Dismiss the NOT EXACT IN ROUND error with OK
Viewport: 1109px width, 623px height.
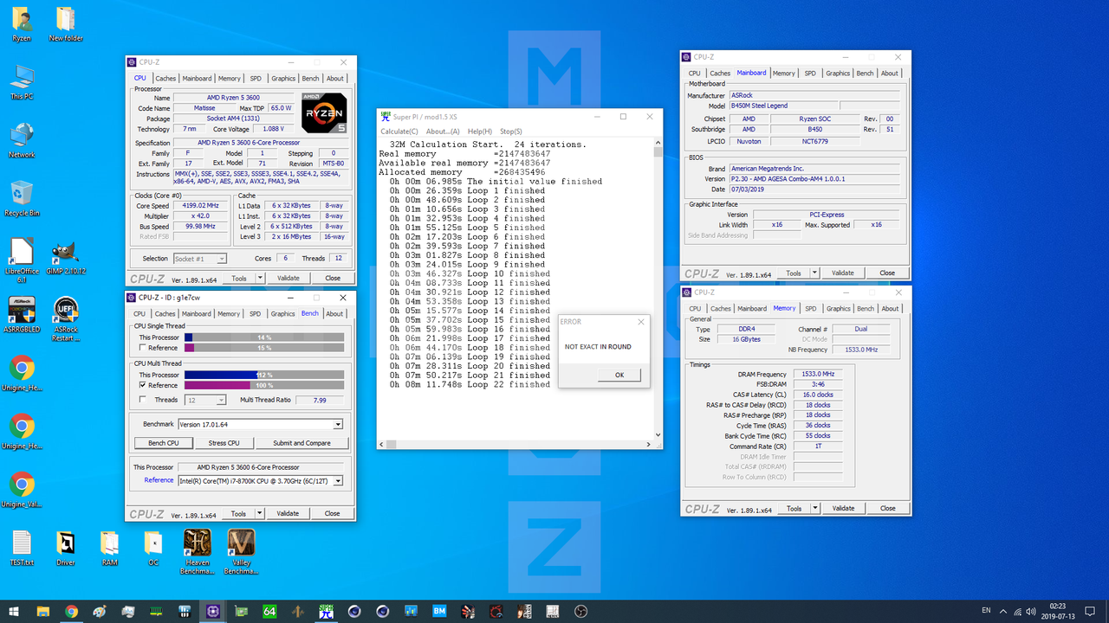(x=619, y=375)
